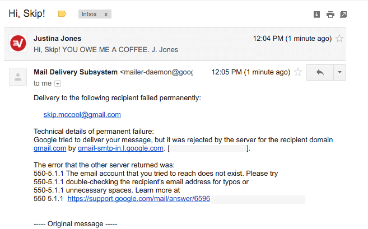Viewport: 368px width, 229px height.
Task: Expand recipient details next to "to me"
Action: coord(57,83)
